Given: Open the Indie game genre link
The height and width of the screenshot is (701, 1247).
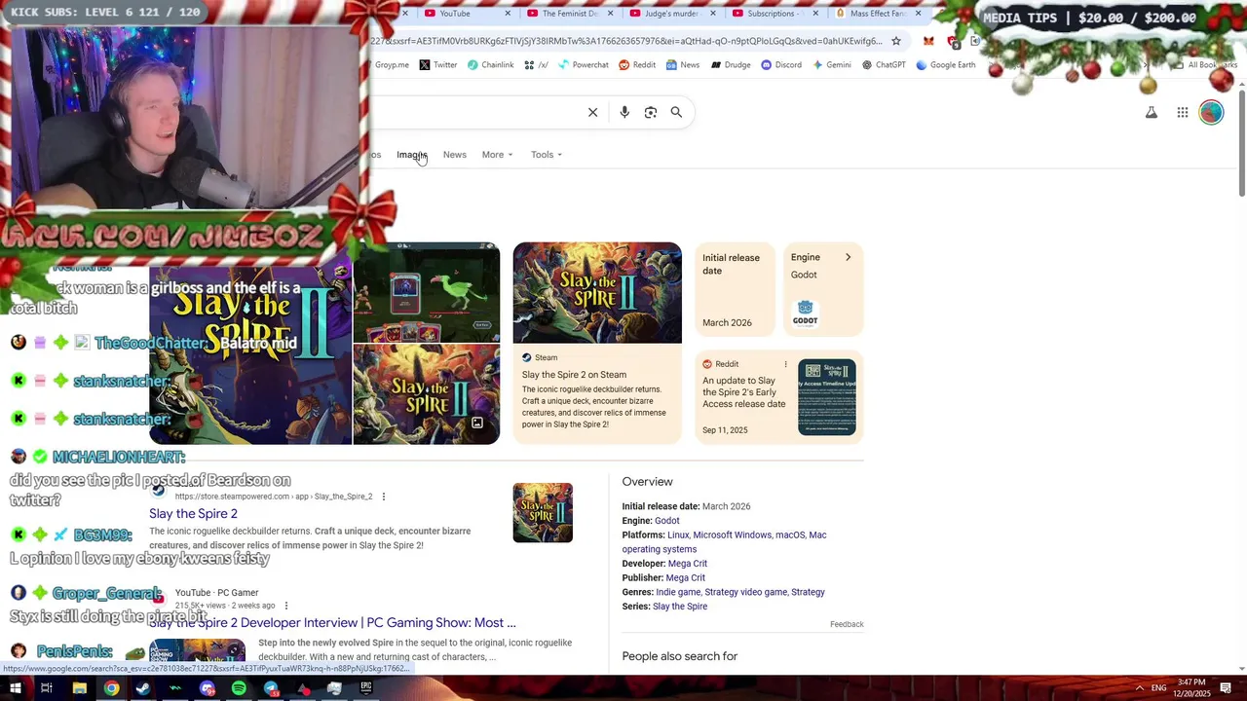Looking at the screenshot, I should (678, 592).
